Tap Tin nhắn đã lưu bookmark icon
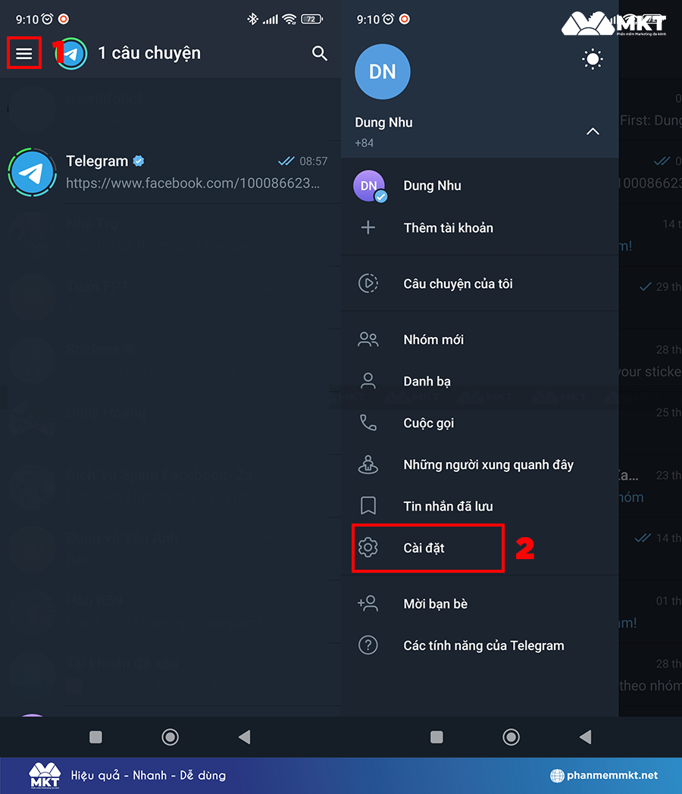 coord(368,506)
